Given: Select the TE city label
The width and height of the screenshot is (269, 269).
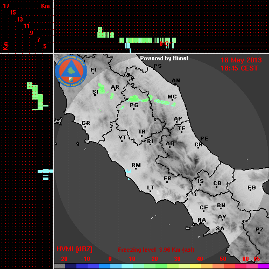Looking at the screenshot, I should [182, 129].
